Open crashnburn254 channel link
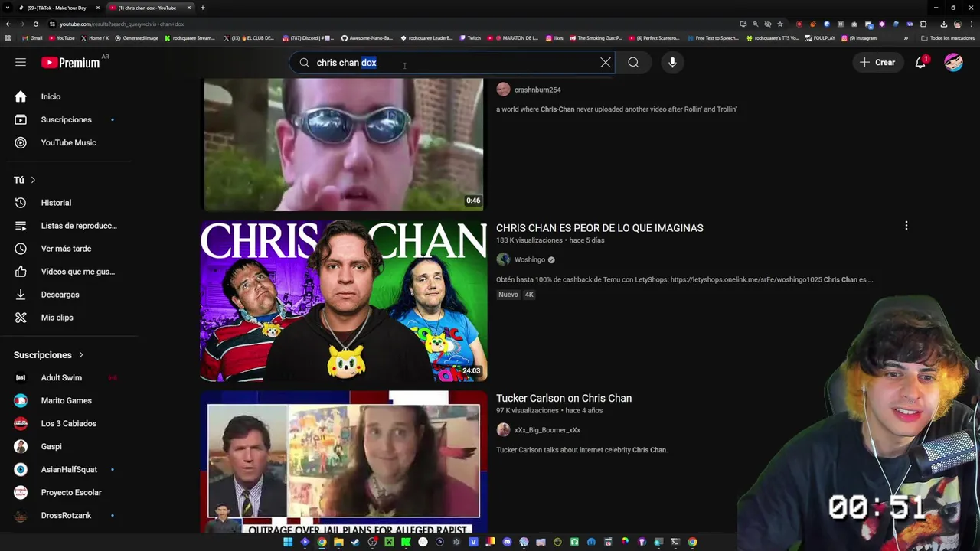The width and height of the screenshot is (980, 551). point(537,90)
